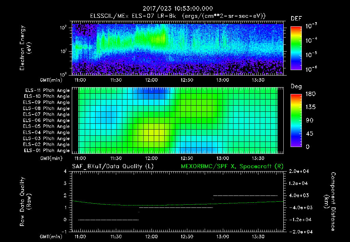Click the 10⁻³ value on DEF color scale
Image resolution: width=350 pixels, height=242 pixels.
point(311,26)
